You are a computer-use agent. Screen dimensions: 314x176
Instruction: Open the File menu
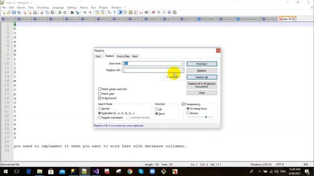click(4, 7)
